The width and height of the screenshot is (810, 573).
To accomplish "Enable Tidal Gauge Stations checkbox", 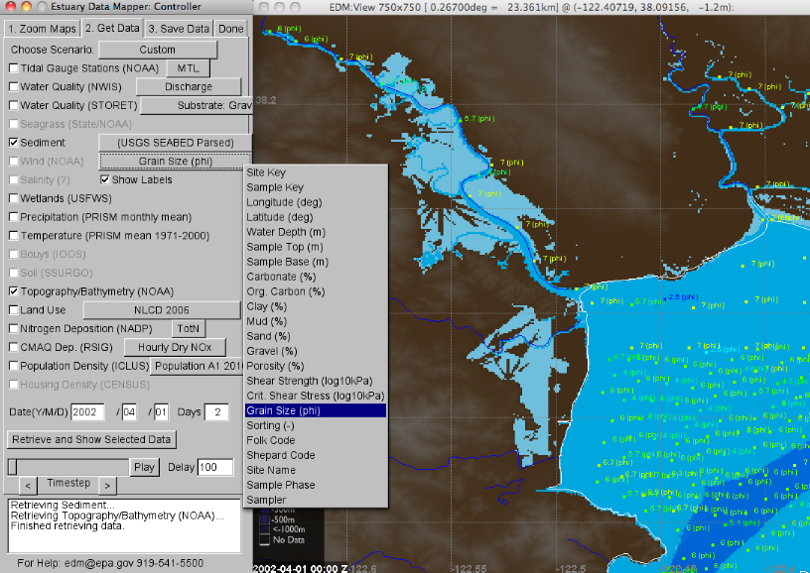I will 14,68.
